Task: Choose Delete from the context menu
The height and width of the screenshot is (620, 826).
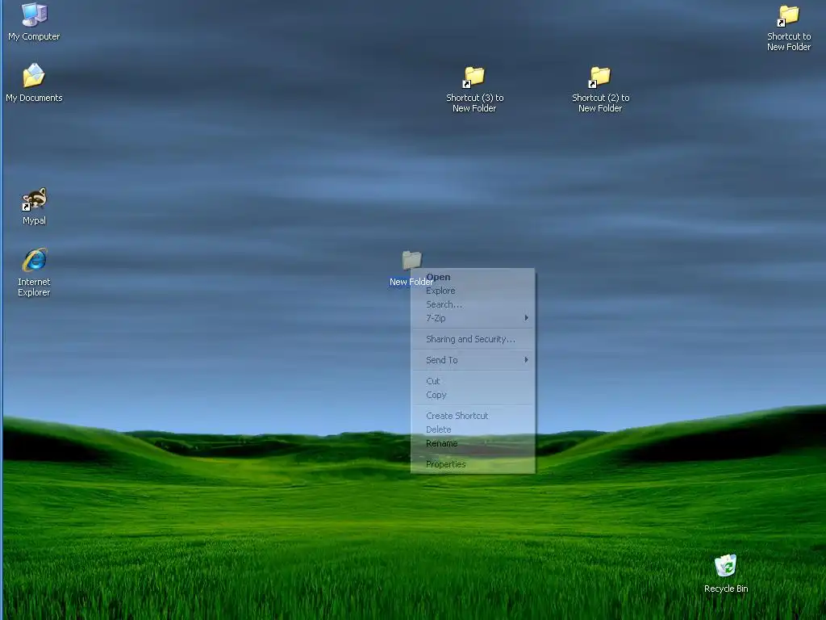Action: pyautogui.click(x=473, y=429)
